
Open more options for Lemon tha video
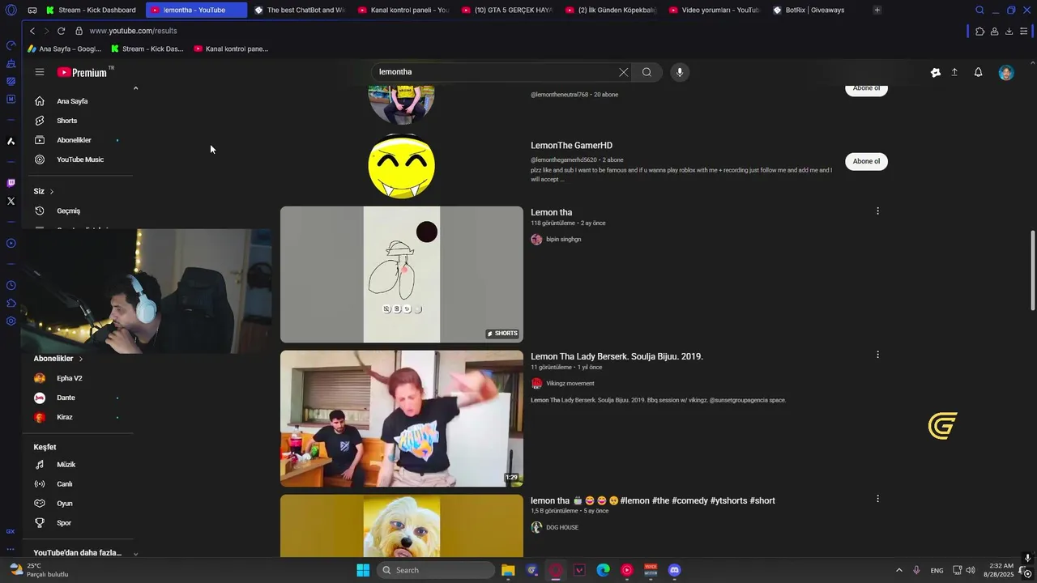tap(877, 211)
